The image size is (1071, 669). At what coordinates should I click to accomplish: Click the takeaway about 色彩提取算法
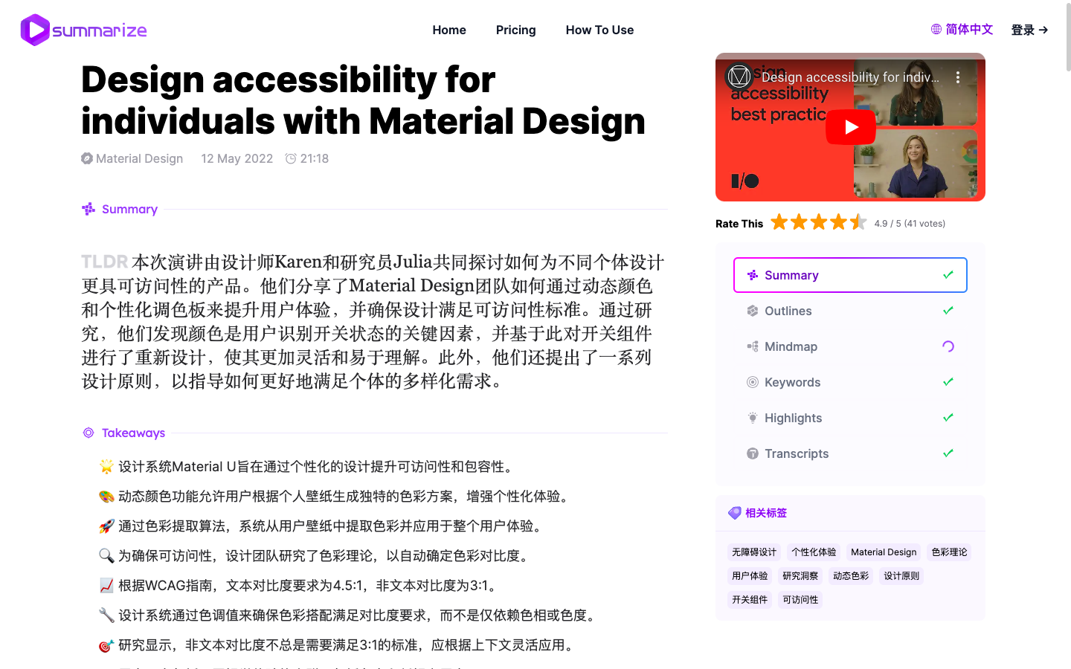pos(323,526)
